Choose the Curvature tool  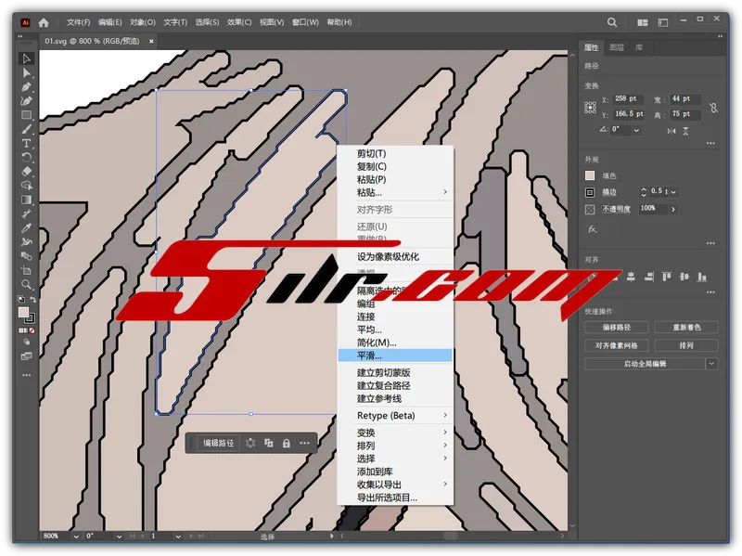pyautogui.click(x=27, y=101)
